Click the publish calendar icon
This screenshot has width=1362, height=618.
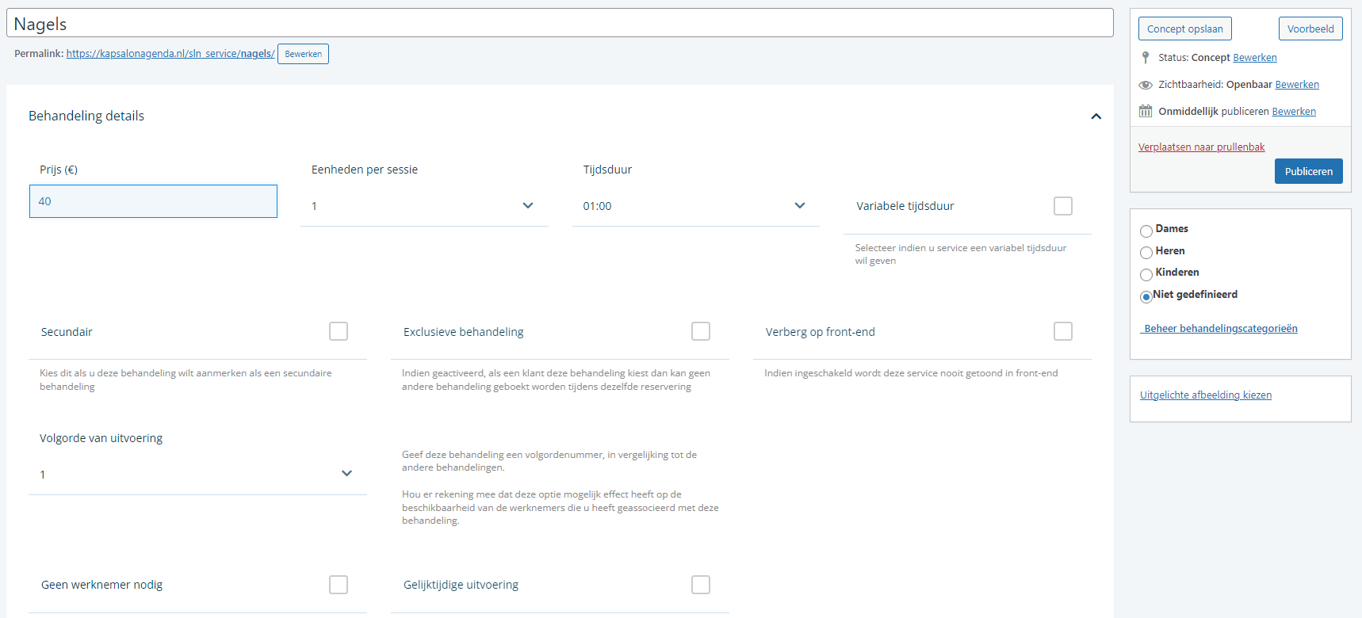1145,112
